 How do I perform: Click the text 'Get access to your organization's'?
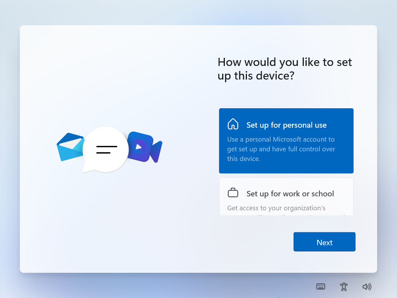click(276, 208)
